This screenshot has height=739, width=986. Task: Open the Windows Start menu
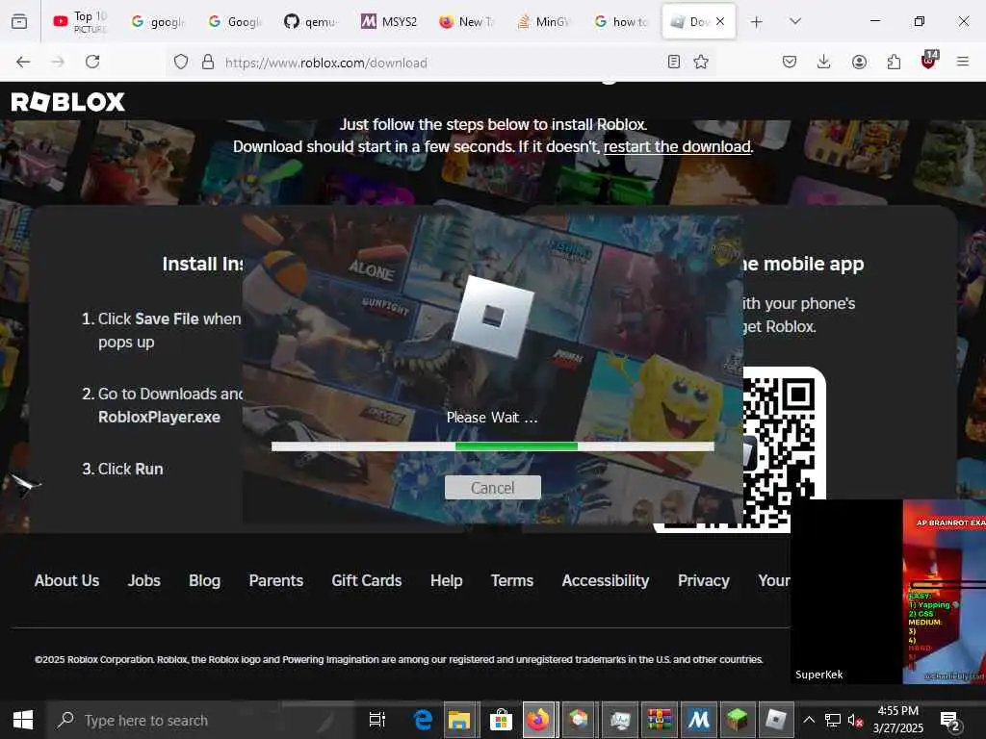23,720
